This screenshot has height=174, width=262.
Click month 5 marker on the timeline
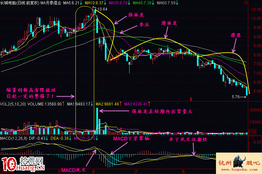pos(60,172)
